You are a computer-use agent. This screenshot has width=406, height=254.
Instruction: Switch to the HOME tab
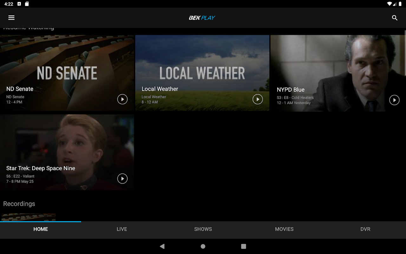click(x=41, y=229)
